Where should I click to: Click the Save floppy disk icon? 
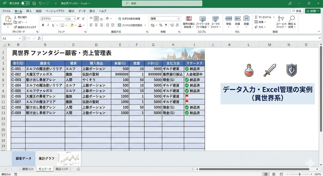tap(34, 3)
